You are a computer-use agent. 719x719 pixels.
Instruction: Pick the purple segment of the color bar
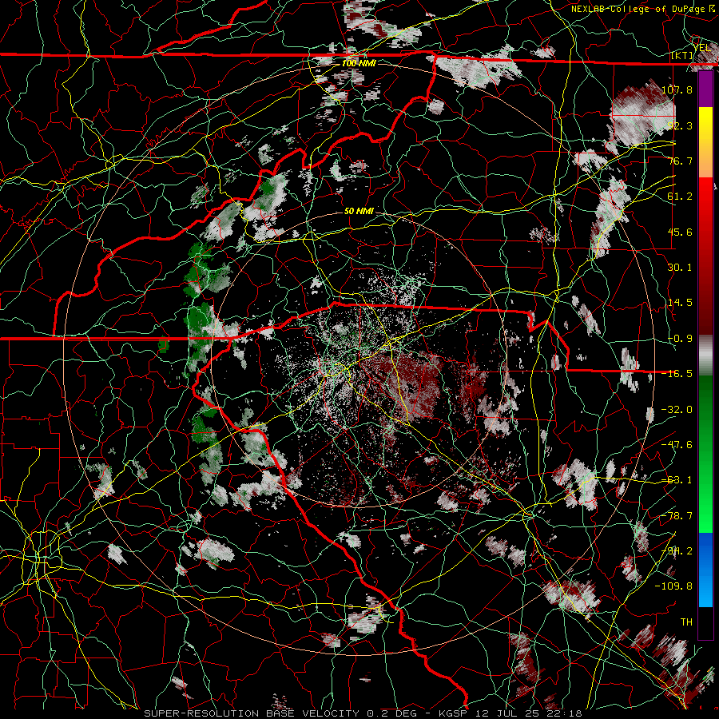point(705,89)
